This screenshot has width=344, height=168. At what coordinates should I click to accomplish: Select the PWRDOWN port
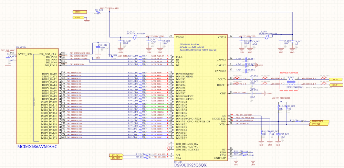tap(319, 121)
